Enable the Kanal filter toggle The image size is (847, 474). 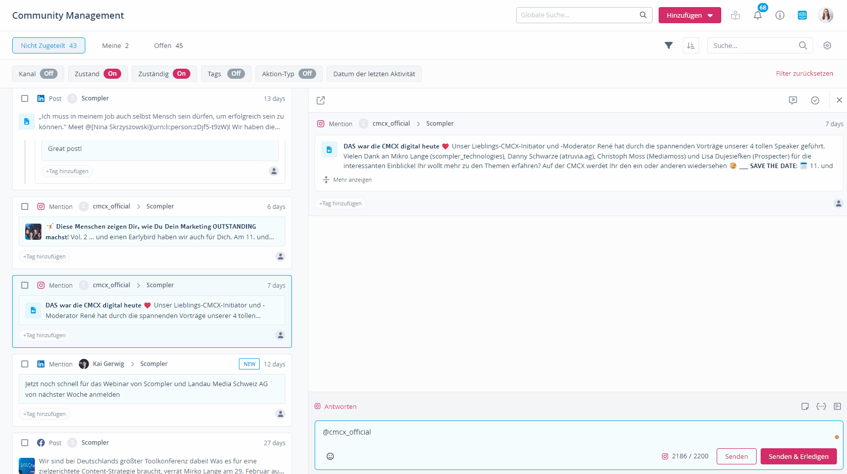coord(49,74)
